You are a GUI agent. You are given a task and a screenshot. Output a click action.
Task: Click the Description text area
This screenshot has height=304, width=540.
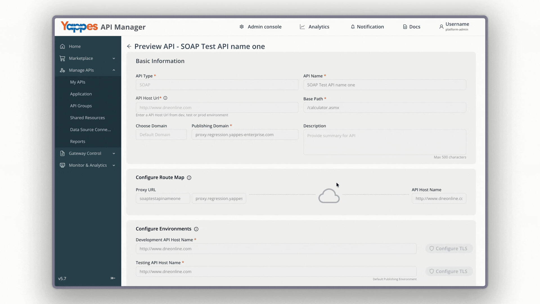point(385,142)
